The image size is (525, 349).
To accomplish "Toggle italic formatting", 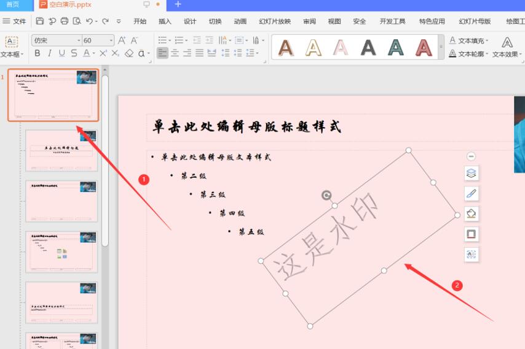I will [x=50, y=53].
